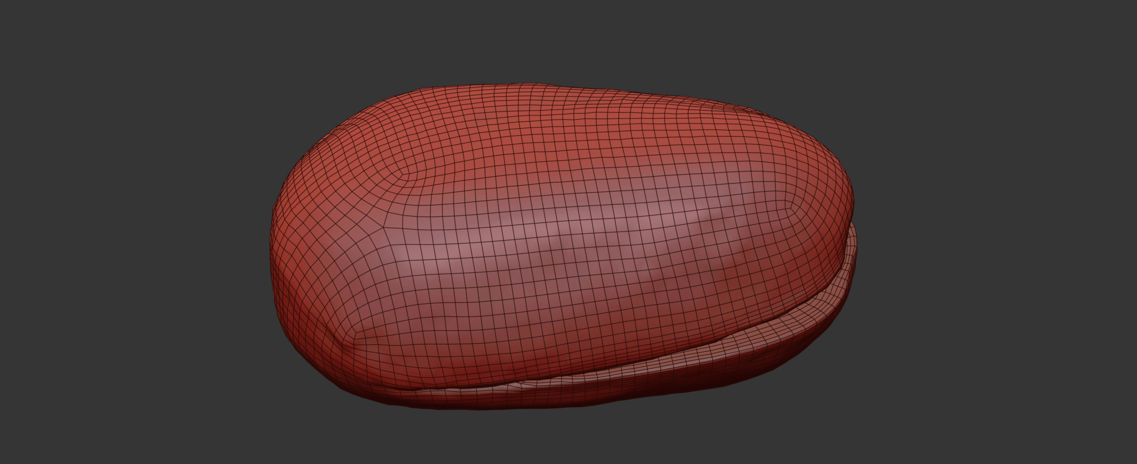Click the top-left corner of the viewport

3,3
